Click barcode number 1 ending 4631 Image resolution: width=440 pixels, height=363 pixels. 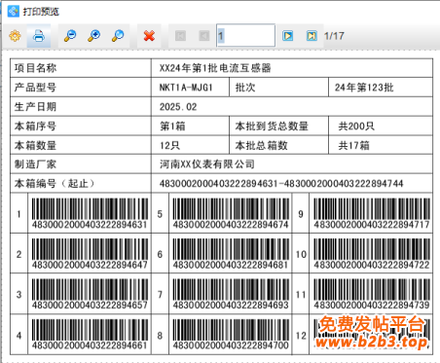click(90, 213)
